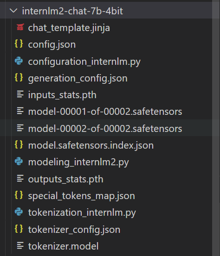Click the Python icon beside tokenization_internlm.py
Image resolution: width=220 pixels, height=256 pixels.
(x=19, y=212)
